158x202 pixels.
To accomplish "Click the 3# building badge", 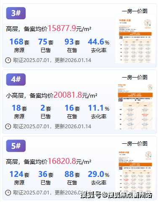I will pyautogui.click(x=16, y=13).
